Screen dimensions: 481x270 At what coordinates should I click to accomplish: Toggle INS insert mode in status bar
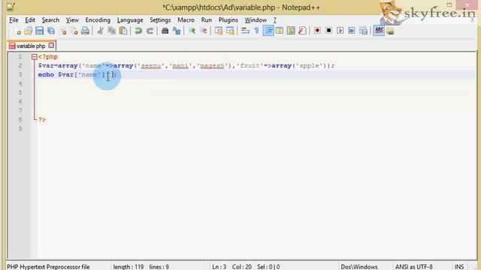(459, 267)
